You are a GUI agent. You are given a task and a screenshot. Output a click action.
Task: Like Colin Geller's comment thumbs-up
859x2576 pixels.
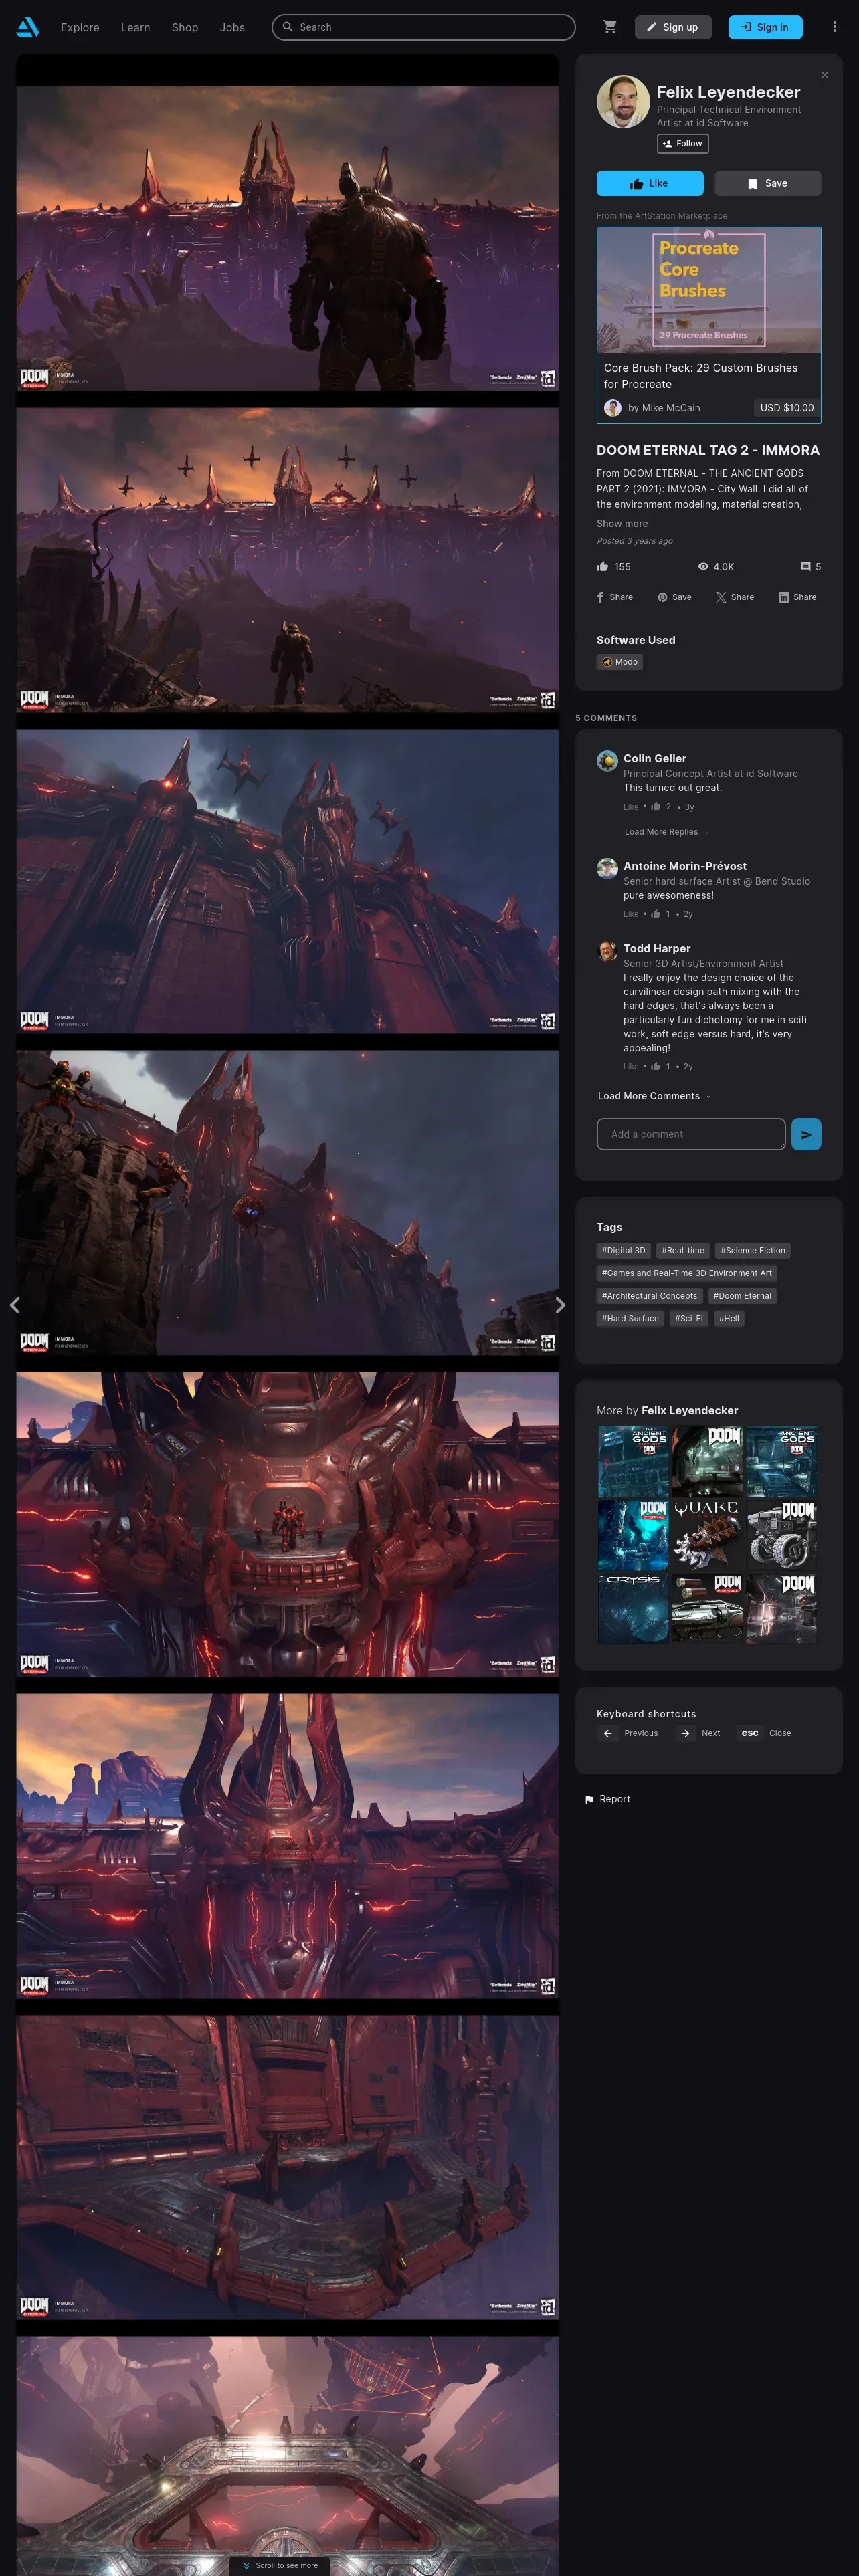click(656, 806)
